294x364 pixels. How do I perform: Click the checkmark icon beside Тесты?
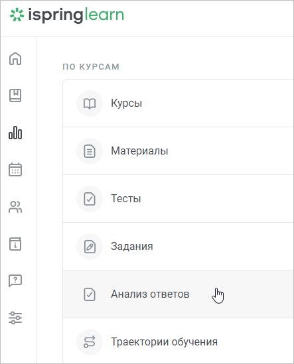pos(90,199)
